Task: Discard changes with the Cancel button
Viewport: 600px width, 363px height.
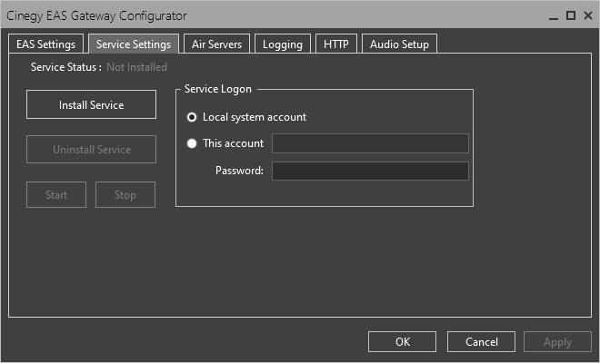Action: (482, 341)
